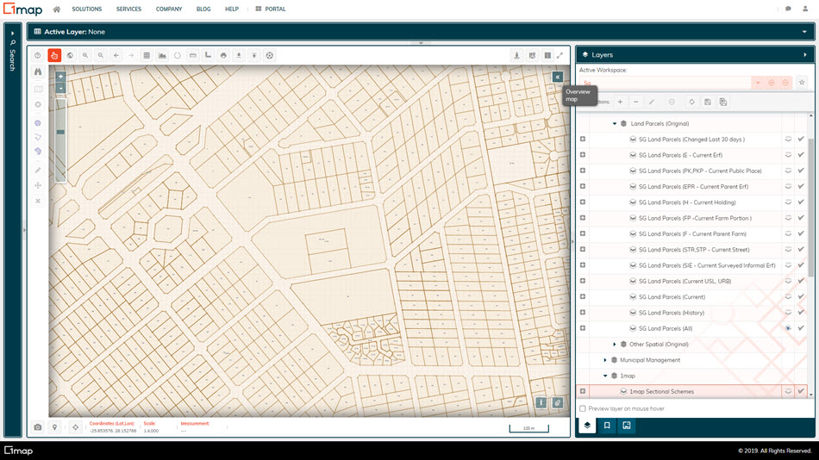Collapse the overview map double-arrow button
Screen dimensions: 819x460
click(x=557, y=77)
